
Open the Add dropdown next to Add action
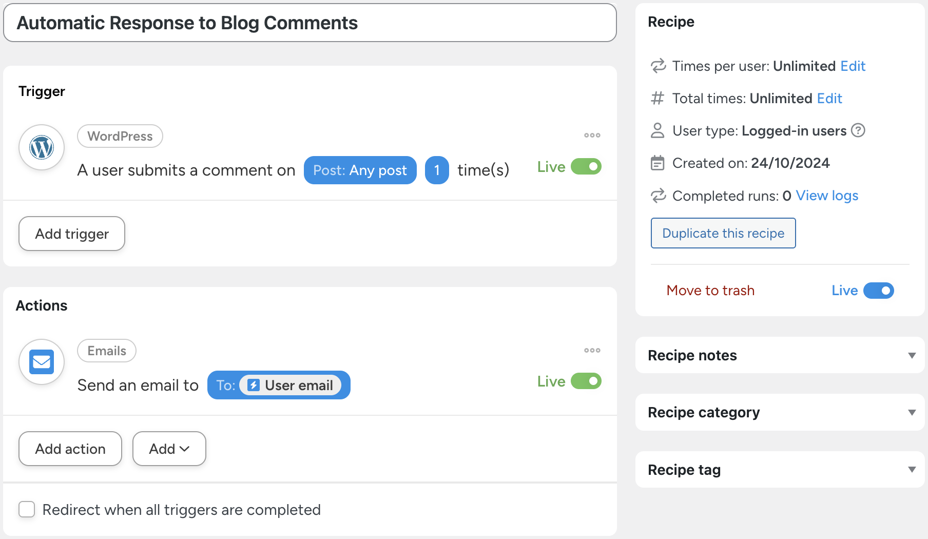169,449
